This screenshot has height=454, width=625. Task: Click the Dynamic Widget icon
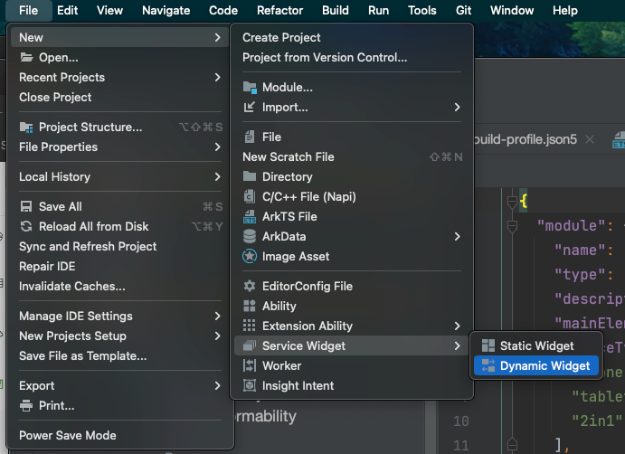click(x=488, y=365)
